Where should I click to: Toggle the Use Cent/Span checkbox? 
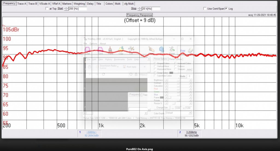(x=205, y=9)
